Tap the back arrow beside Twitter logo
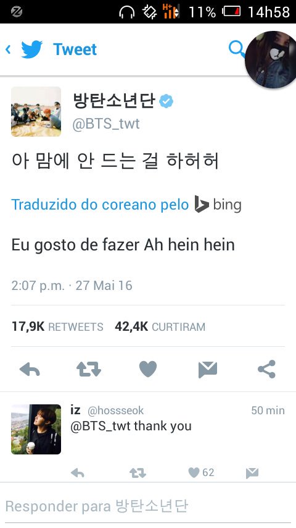 (8, 50)
